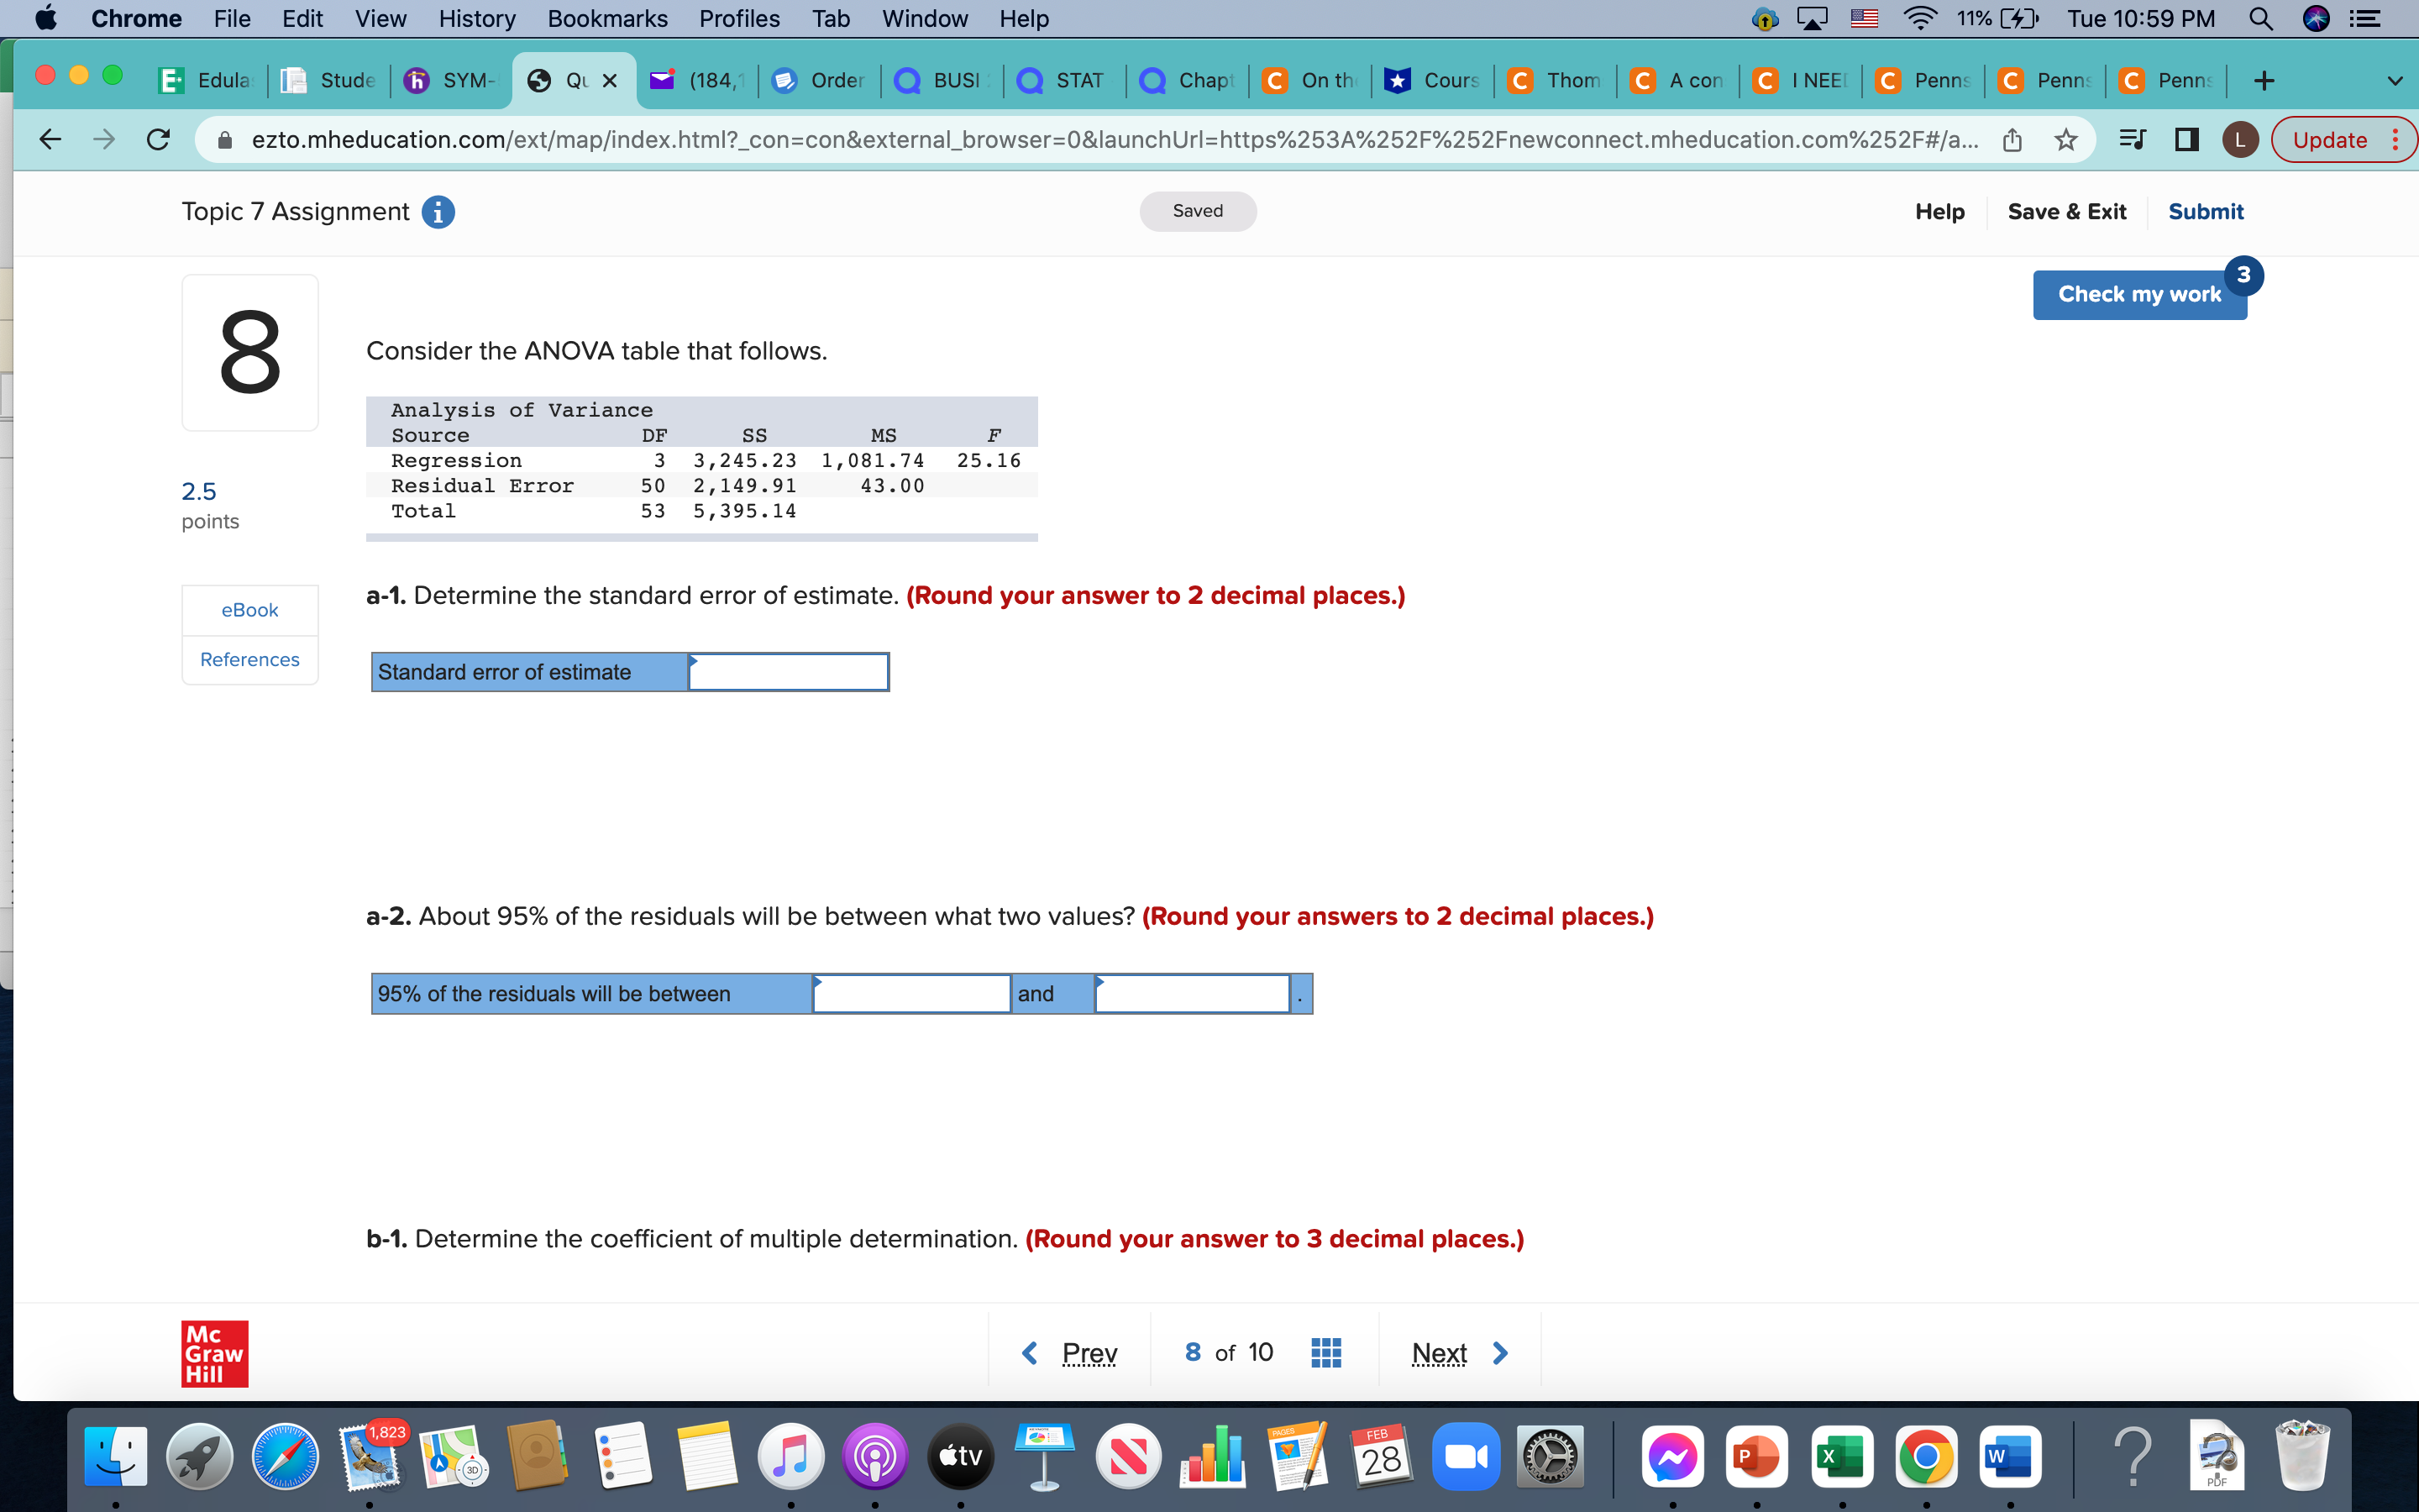
Task: Click the back arrow in Chrome toolbar
Action: click(x=49, y=139)
